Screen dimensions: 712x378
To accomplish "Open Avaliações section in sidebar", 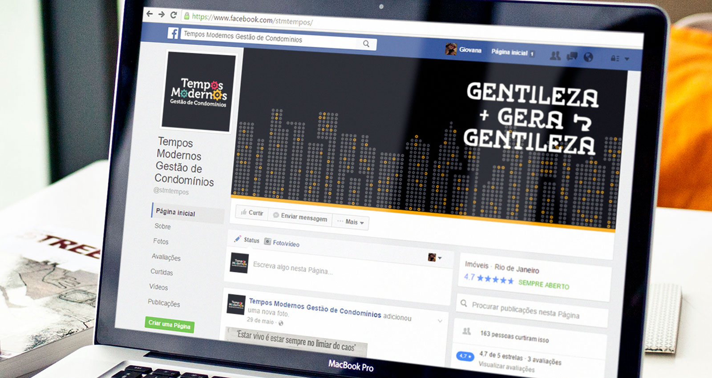I will coord(166,257).
